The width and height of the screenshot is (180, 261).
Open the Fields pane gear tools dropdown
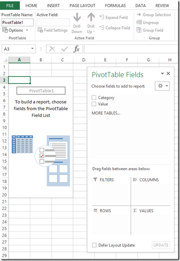tap(162, 86)
